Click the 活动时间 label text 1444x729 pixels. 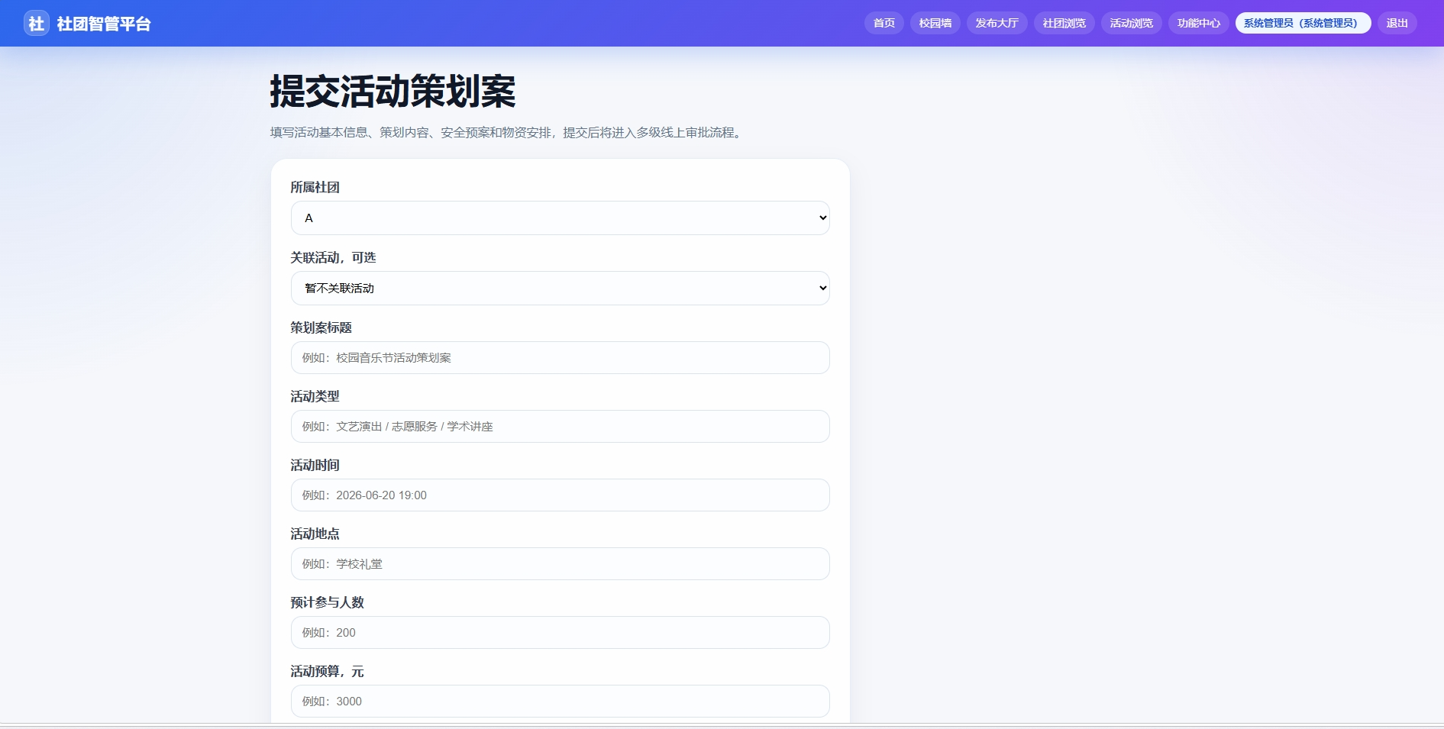315,466
